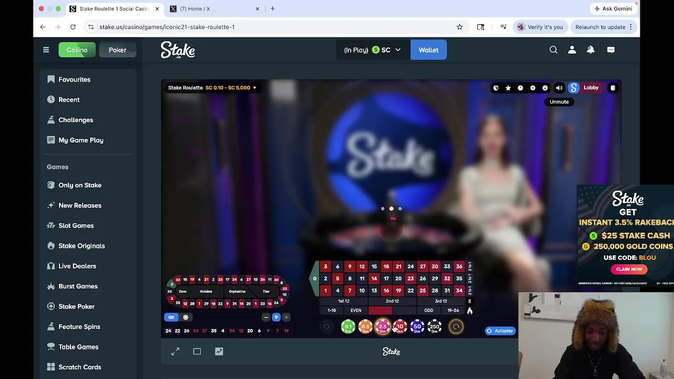Place a bet on EVEN
Image resolution: width=674 pixels, height=379 pixels.
(x=356, y=311)
